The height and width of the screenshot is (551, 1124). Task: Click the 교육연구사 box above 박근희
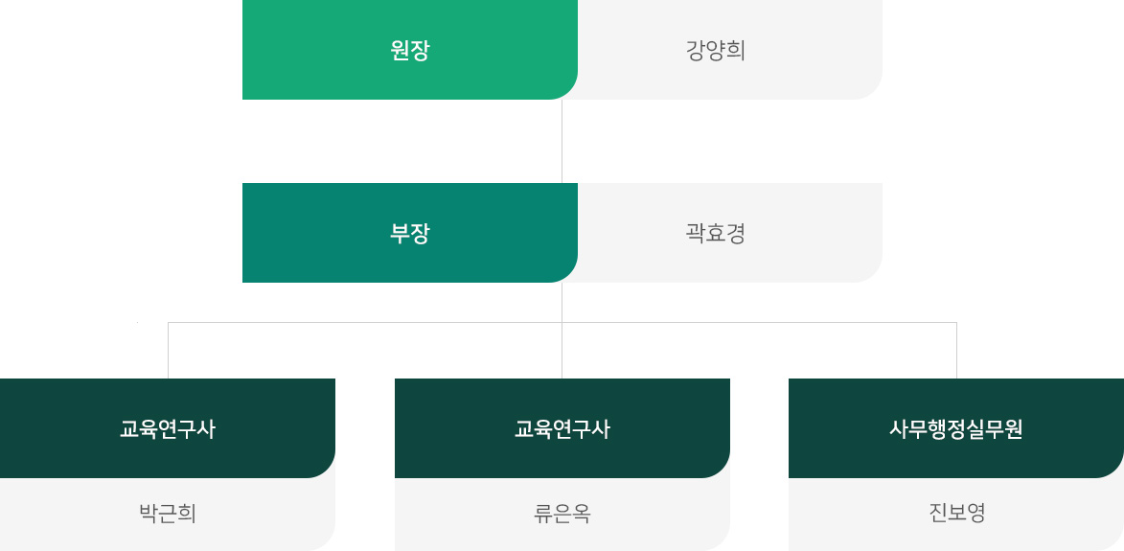coord(168,428)
